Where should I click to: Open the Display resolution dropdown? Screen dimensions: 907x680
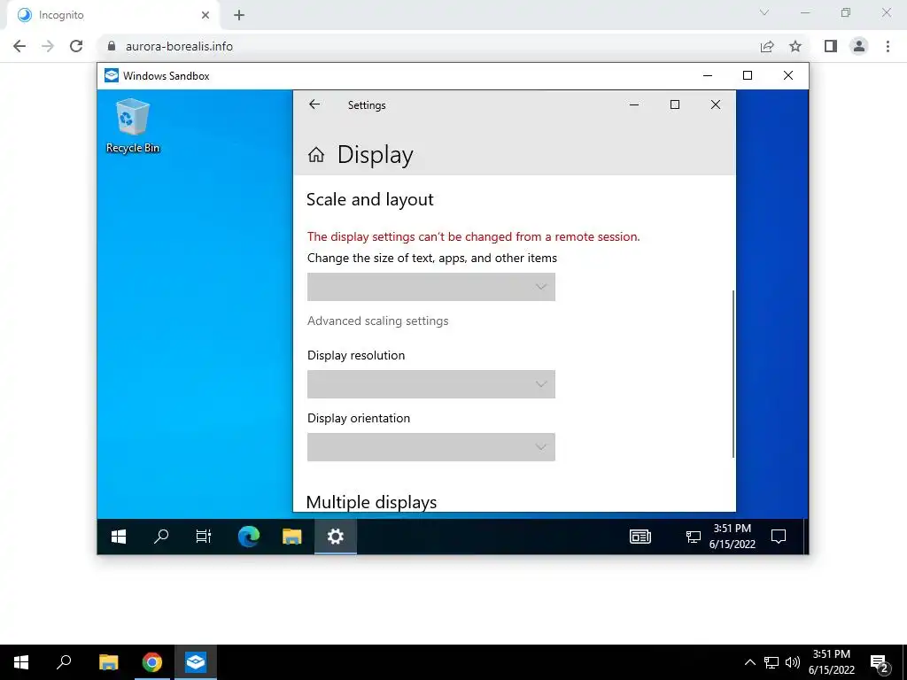pyautogui.click(x=431, y=384)
